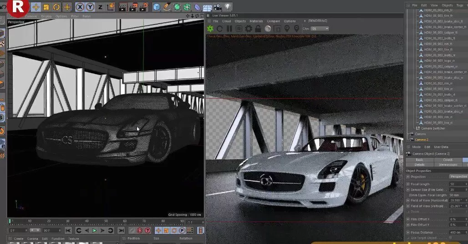
Task: Open the Materials menu in Live Viewer
Action: click(256, 21)
